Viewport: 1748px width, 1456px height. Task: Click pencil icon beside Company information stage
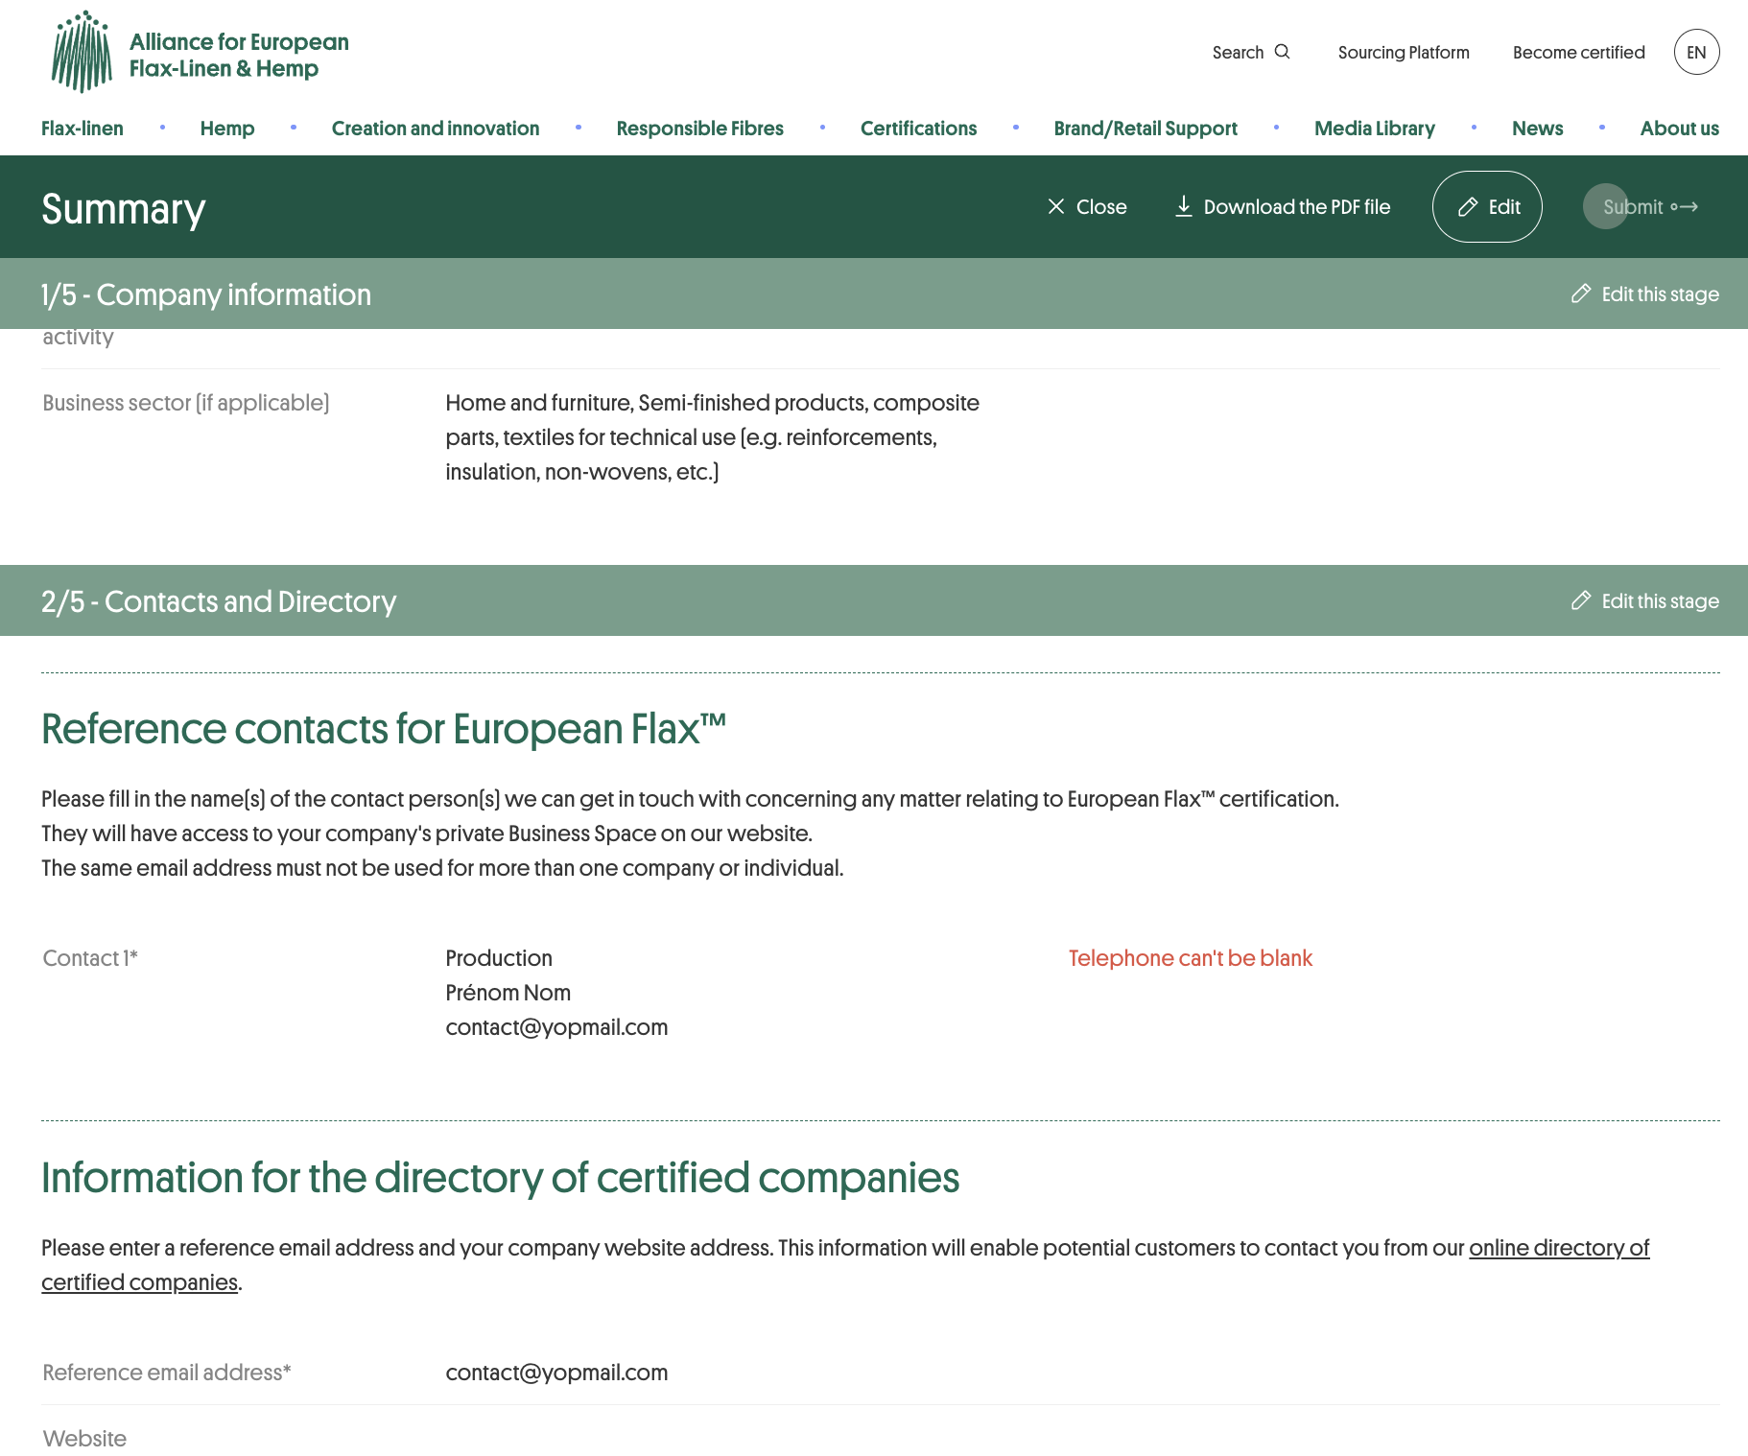1581,294
